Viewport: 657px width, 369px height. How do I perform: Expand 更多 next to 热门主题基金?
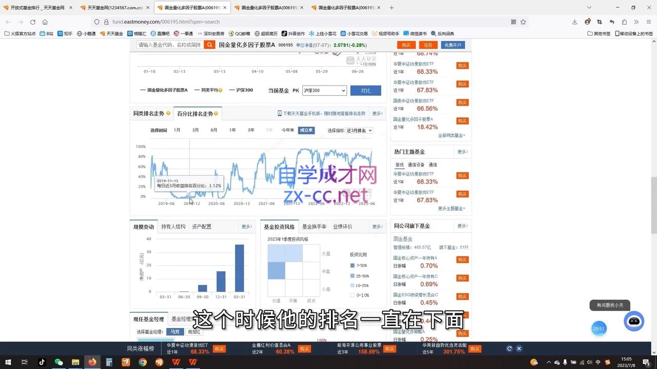click(x=462, y=152)
